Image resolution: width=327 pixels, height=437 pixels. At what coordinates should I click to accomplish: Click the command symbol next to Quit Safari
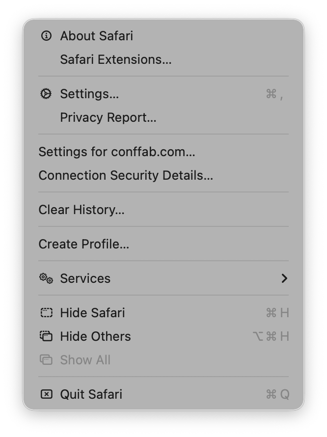[x=272, y=394]
